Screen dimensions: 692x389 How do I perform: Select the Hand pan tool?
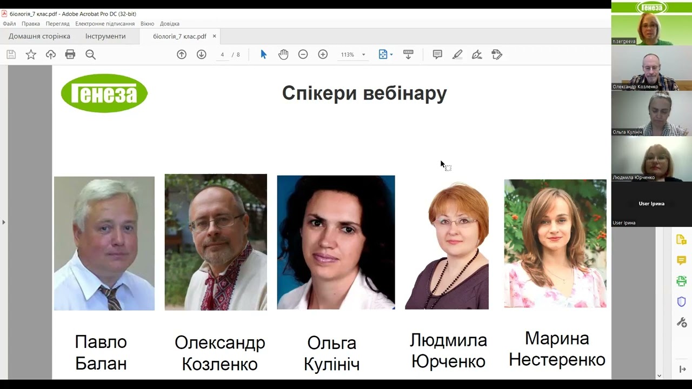point(283,55)
